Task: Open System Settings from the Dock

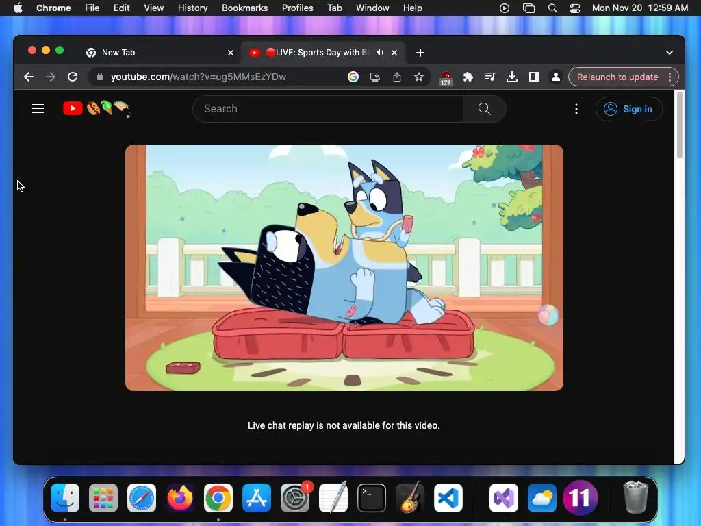Action: pos(295,498)
